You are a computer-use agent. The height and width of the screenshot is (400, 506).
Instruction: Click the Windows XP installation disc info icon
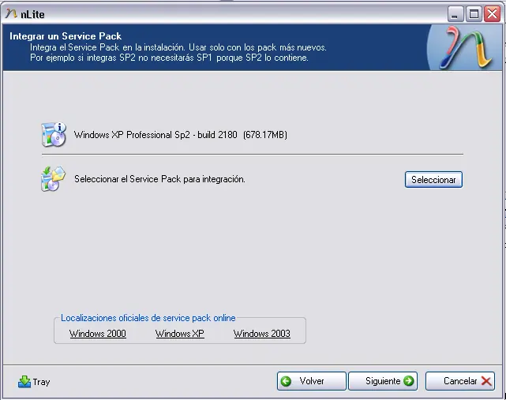point(54,134)
